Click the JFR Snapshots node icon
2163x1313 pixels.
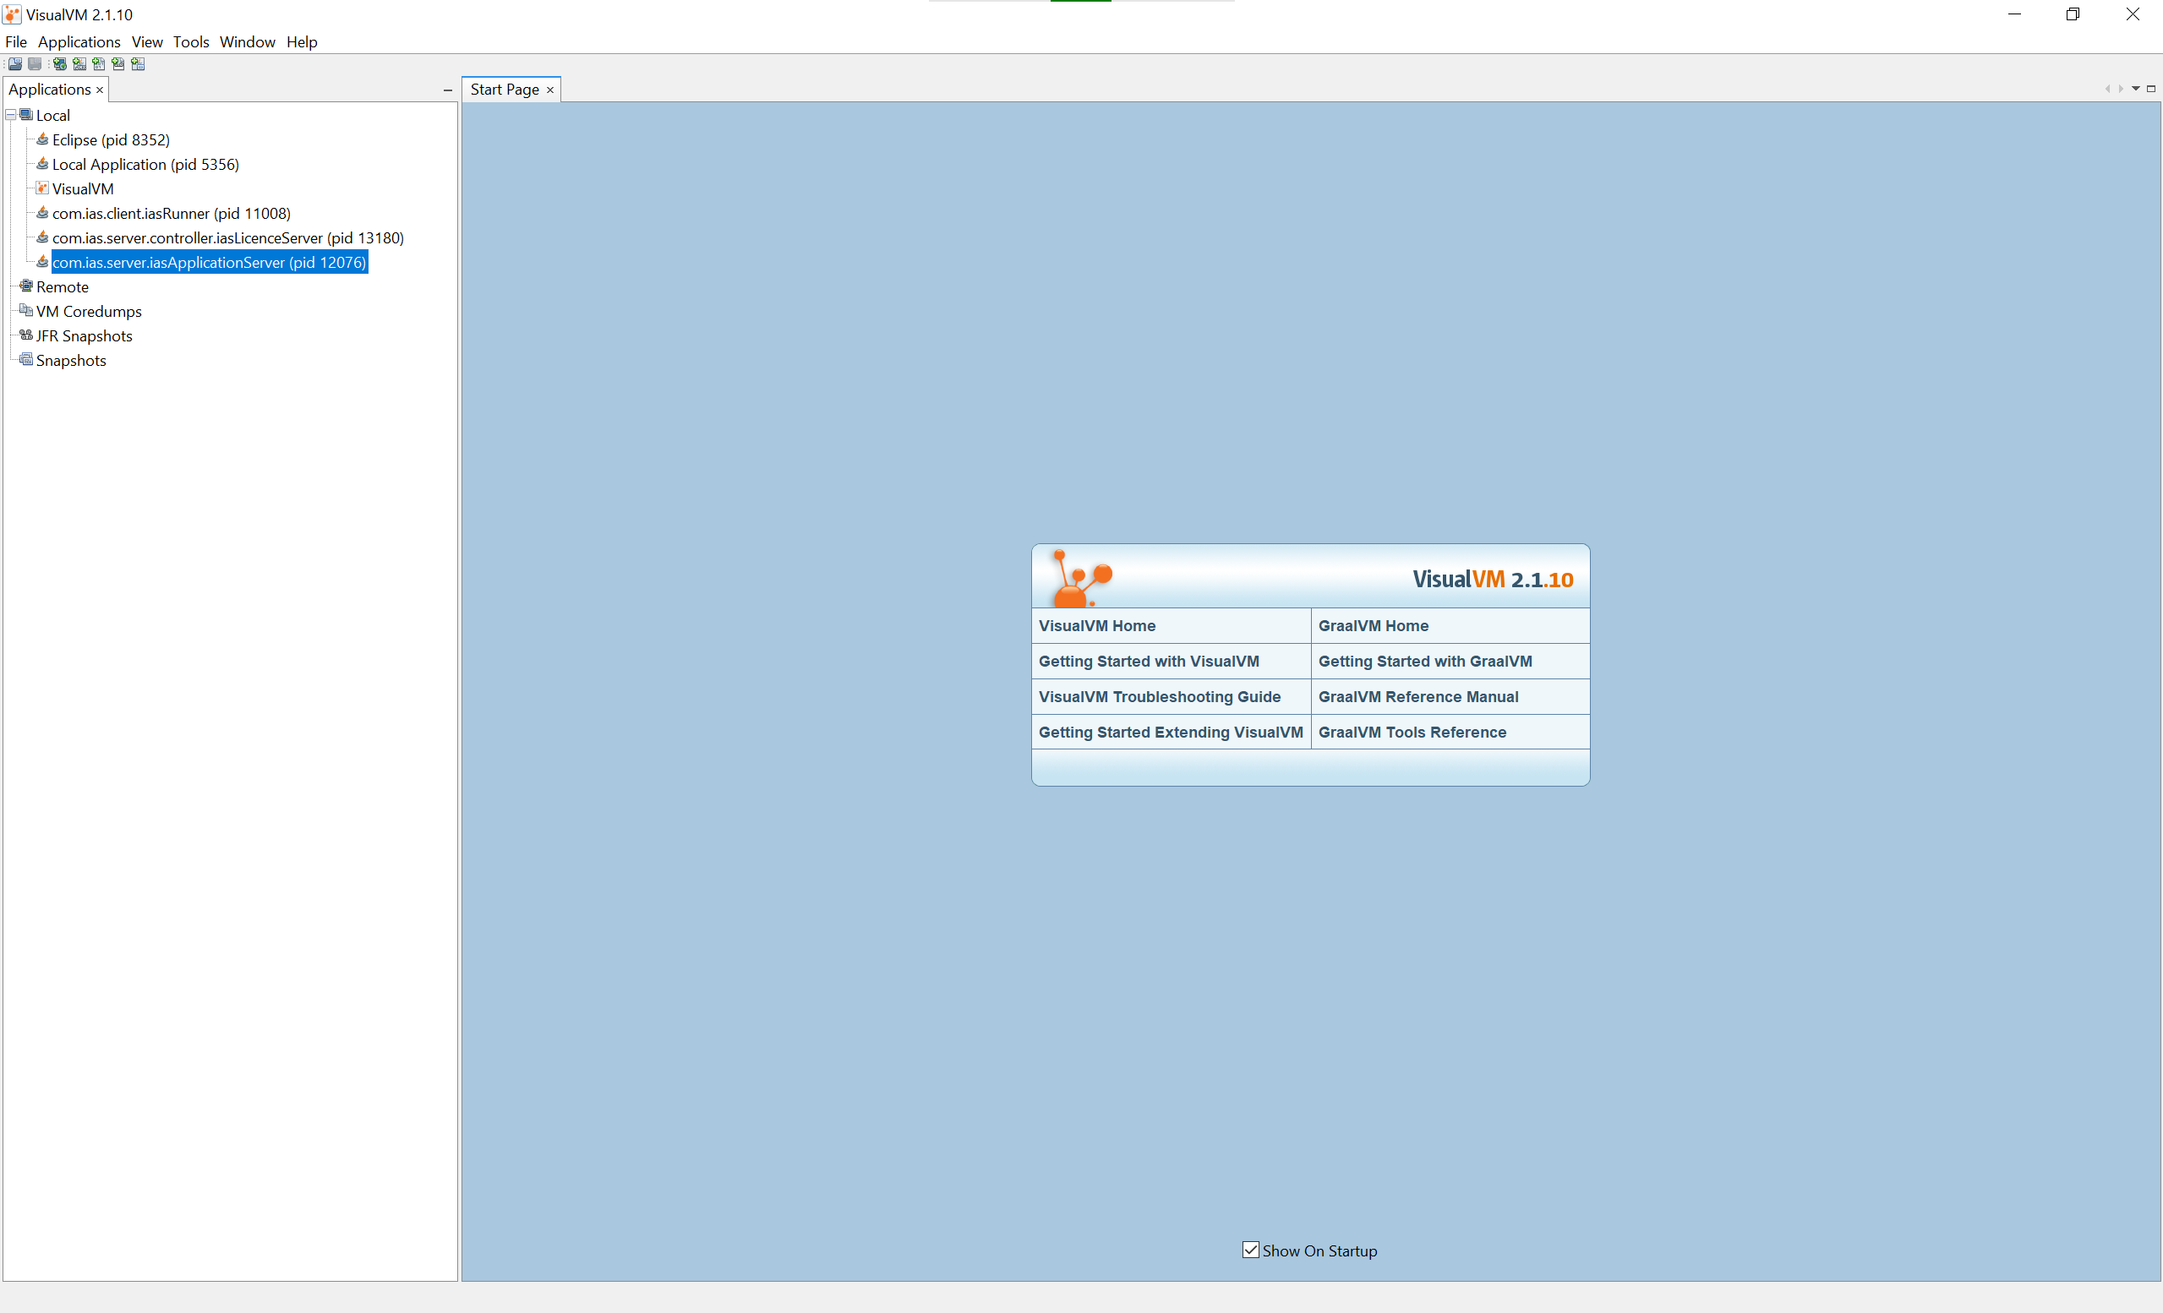click(x=26, y=335)
